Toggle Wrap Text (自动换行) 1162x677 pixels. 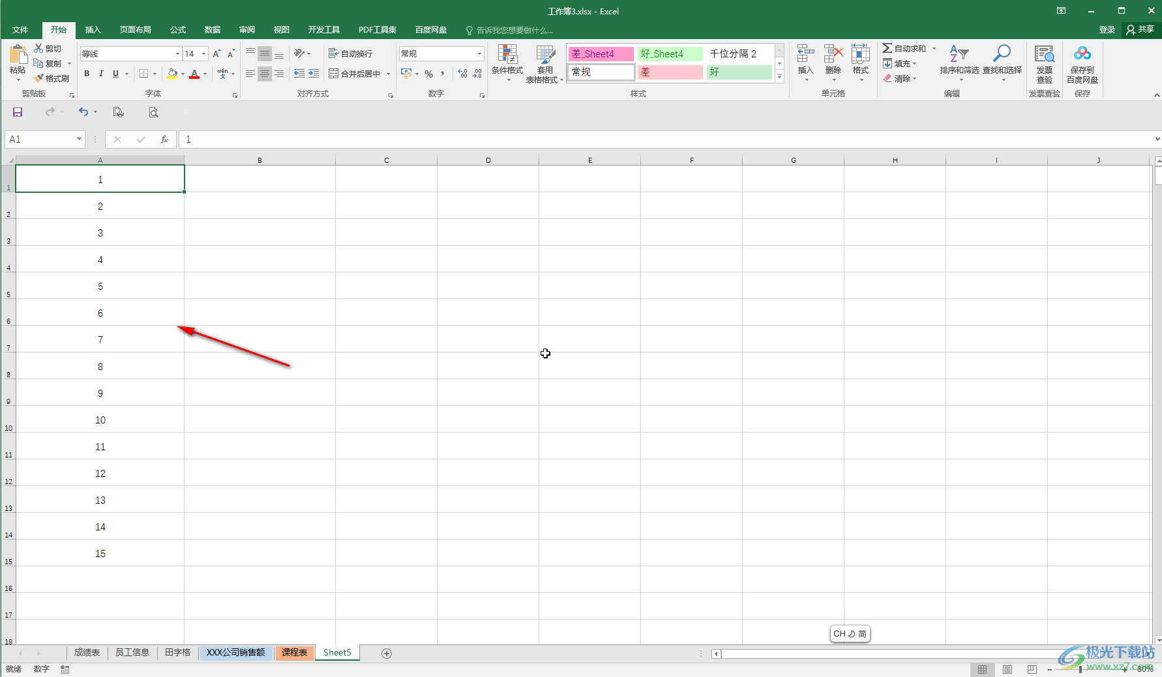350,53
